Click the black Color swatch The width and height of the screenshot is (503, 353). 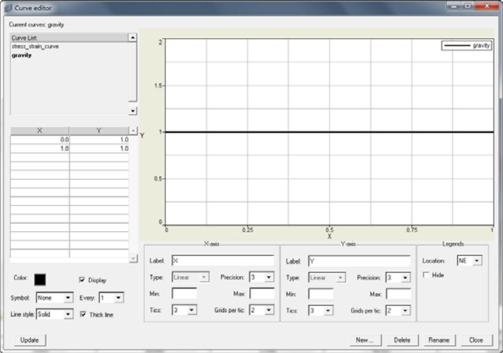[x=40, y=280]
